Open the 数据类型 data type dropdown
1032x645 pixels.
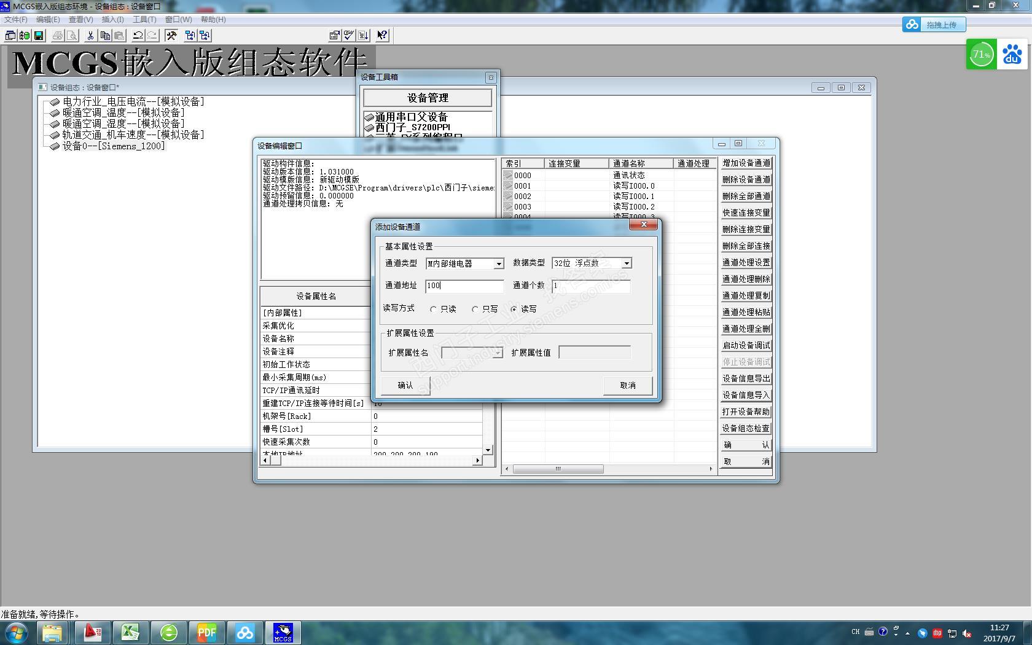pos(627,264)
